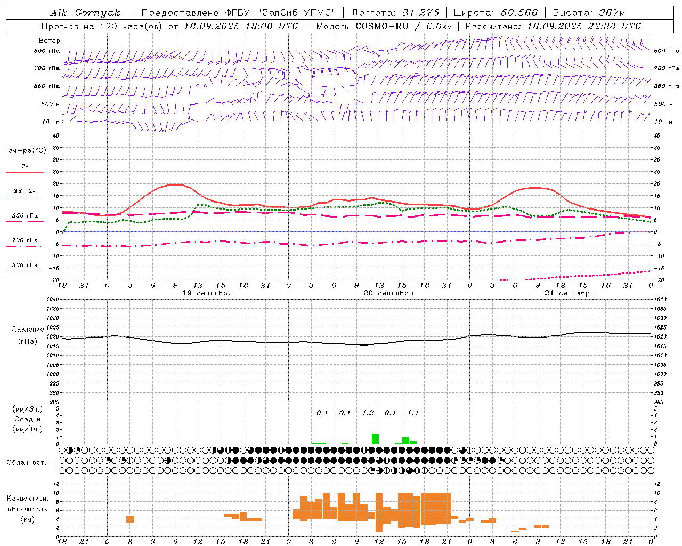This screenshot has width=682, height=546.
Task: Click the 'Высота: 367м' elevation text
Action: 589,13
